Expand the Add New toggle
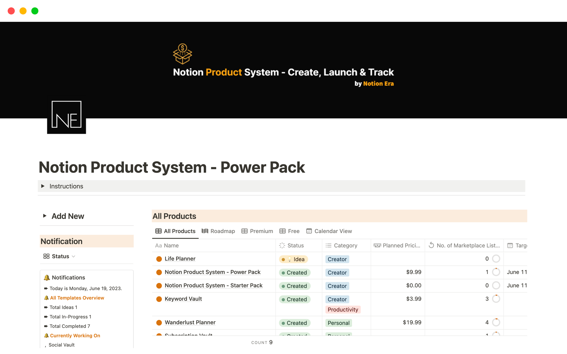Image resolution: width=567 pixels, height=354 pixels. (45, 216)
